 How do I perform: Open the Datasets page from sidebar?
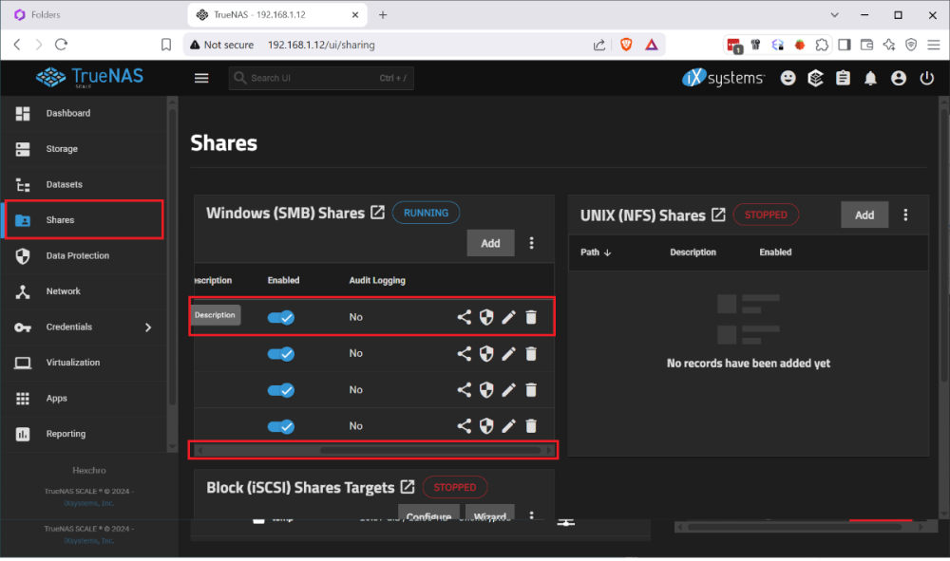[x=64, y=184]
